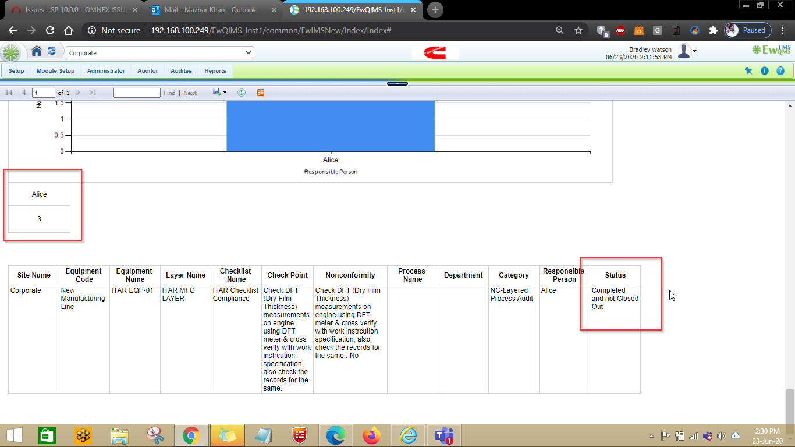Click the Nonconformity column header
This screenshot has width=795, height=447.
click(350, 275)
